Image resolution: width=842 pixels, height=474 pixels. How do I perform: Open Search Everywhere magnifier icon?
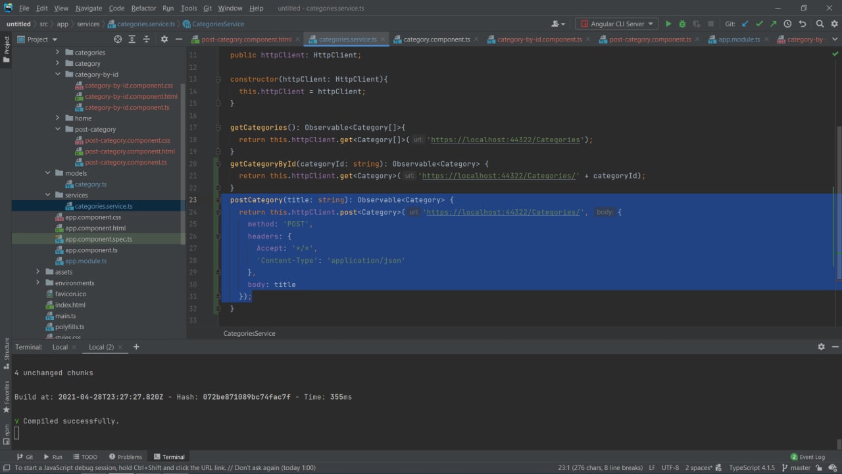(x=820, y=24)
